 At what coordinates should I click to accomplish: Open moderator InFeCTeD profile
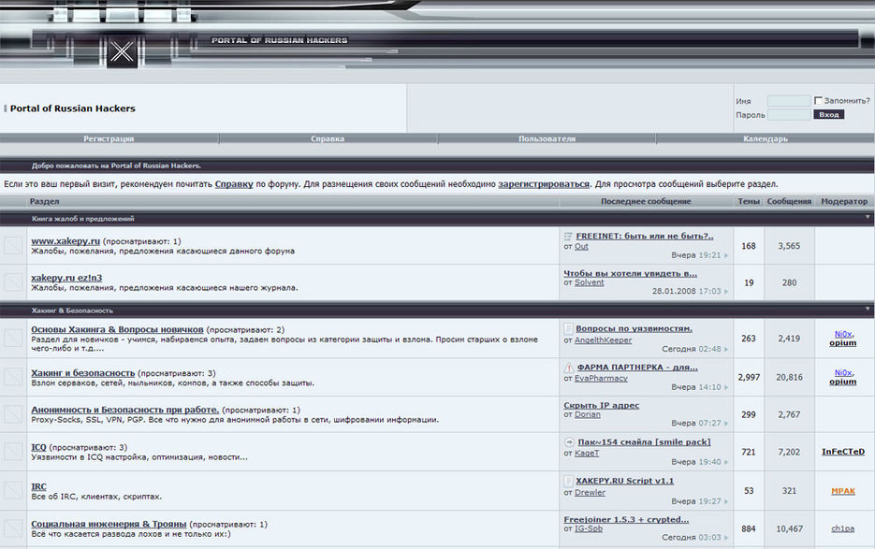pyautogui.click(x=842, y=452)
